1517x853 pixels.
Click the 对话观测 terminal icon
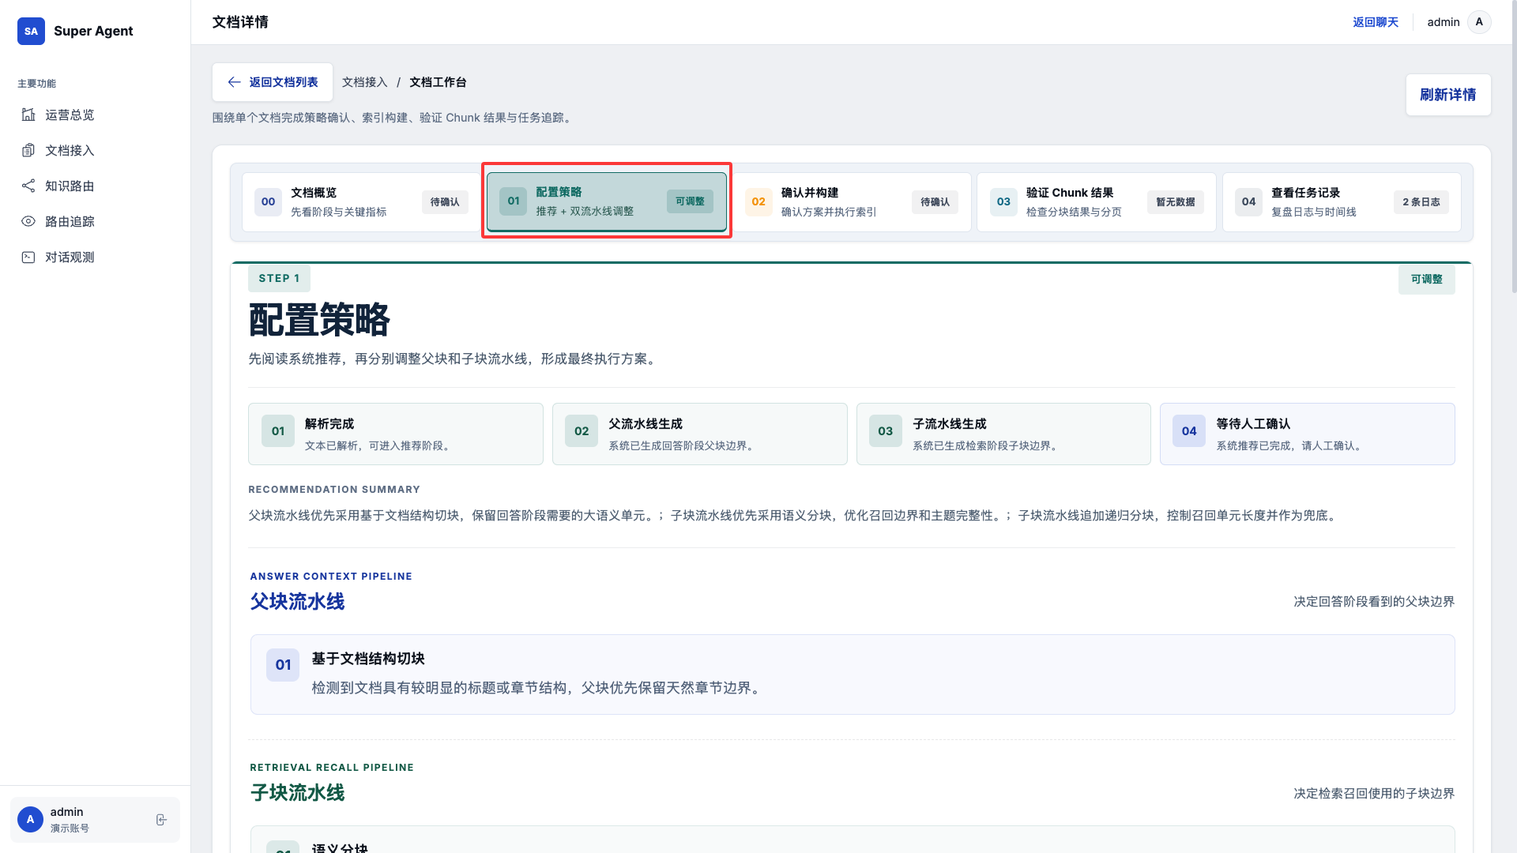28,257
